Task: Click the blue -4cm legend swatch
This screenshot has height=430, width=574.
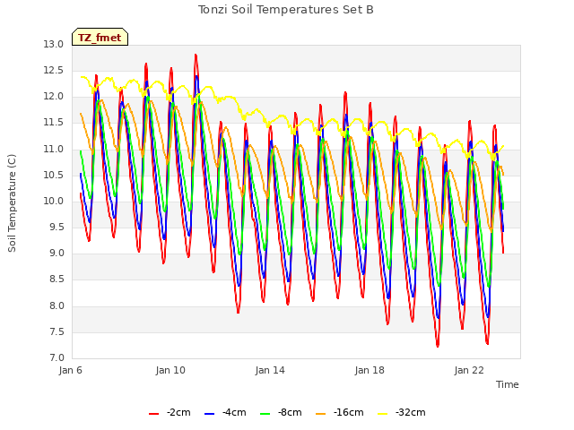Action: [209, 414]
